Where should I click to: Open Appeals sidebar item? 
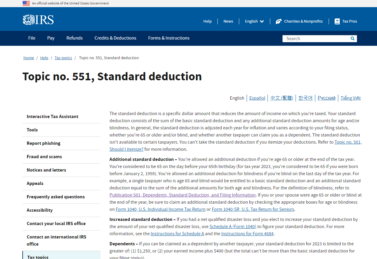coord(61,183)
